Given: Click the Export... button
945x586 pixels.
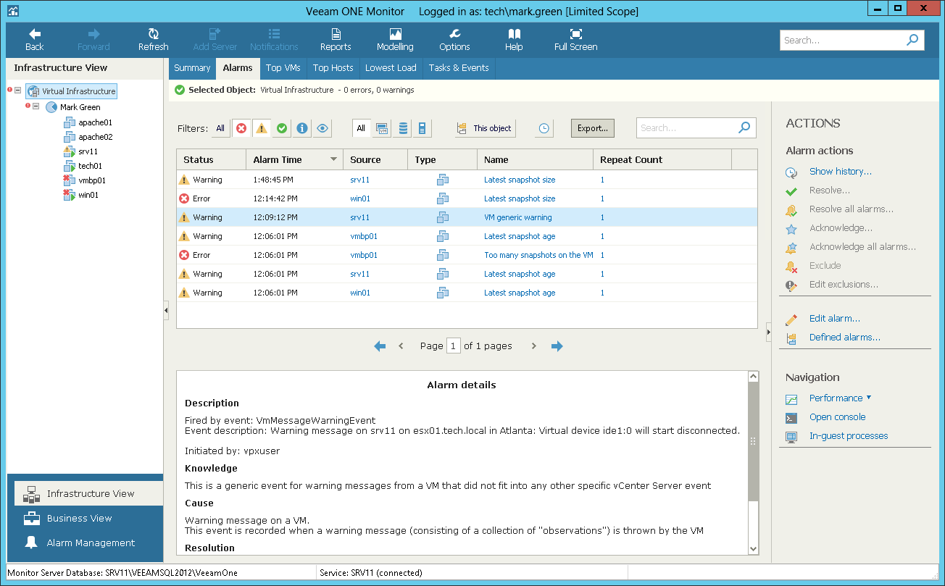Looking at the screenshot, I should pyautogui.click(x=592, y=128).
